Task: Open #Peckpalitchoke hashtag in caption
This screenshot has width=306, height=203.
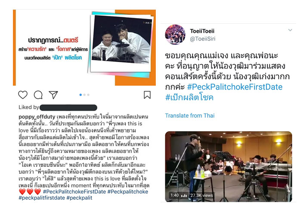Action: 128,192
